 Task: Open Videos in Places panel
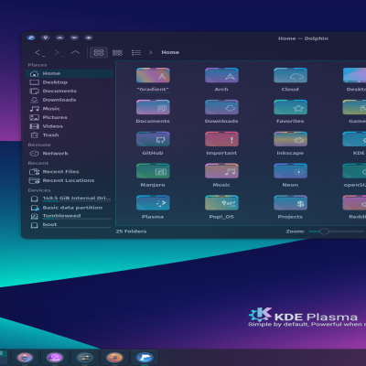tap(70, 126)
